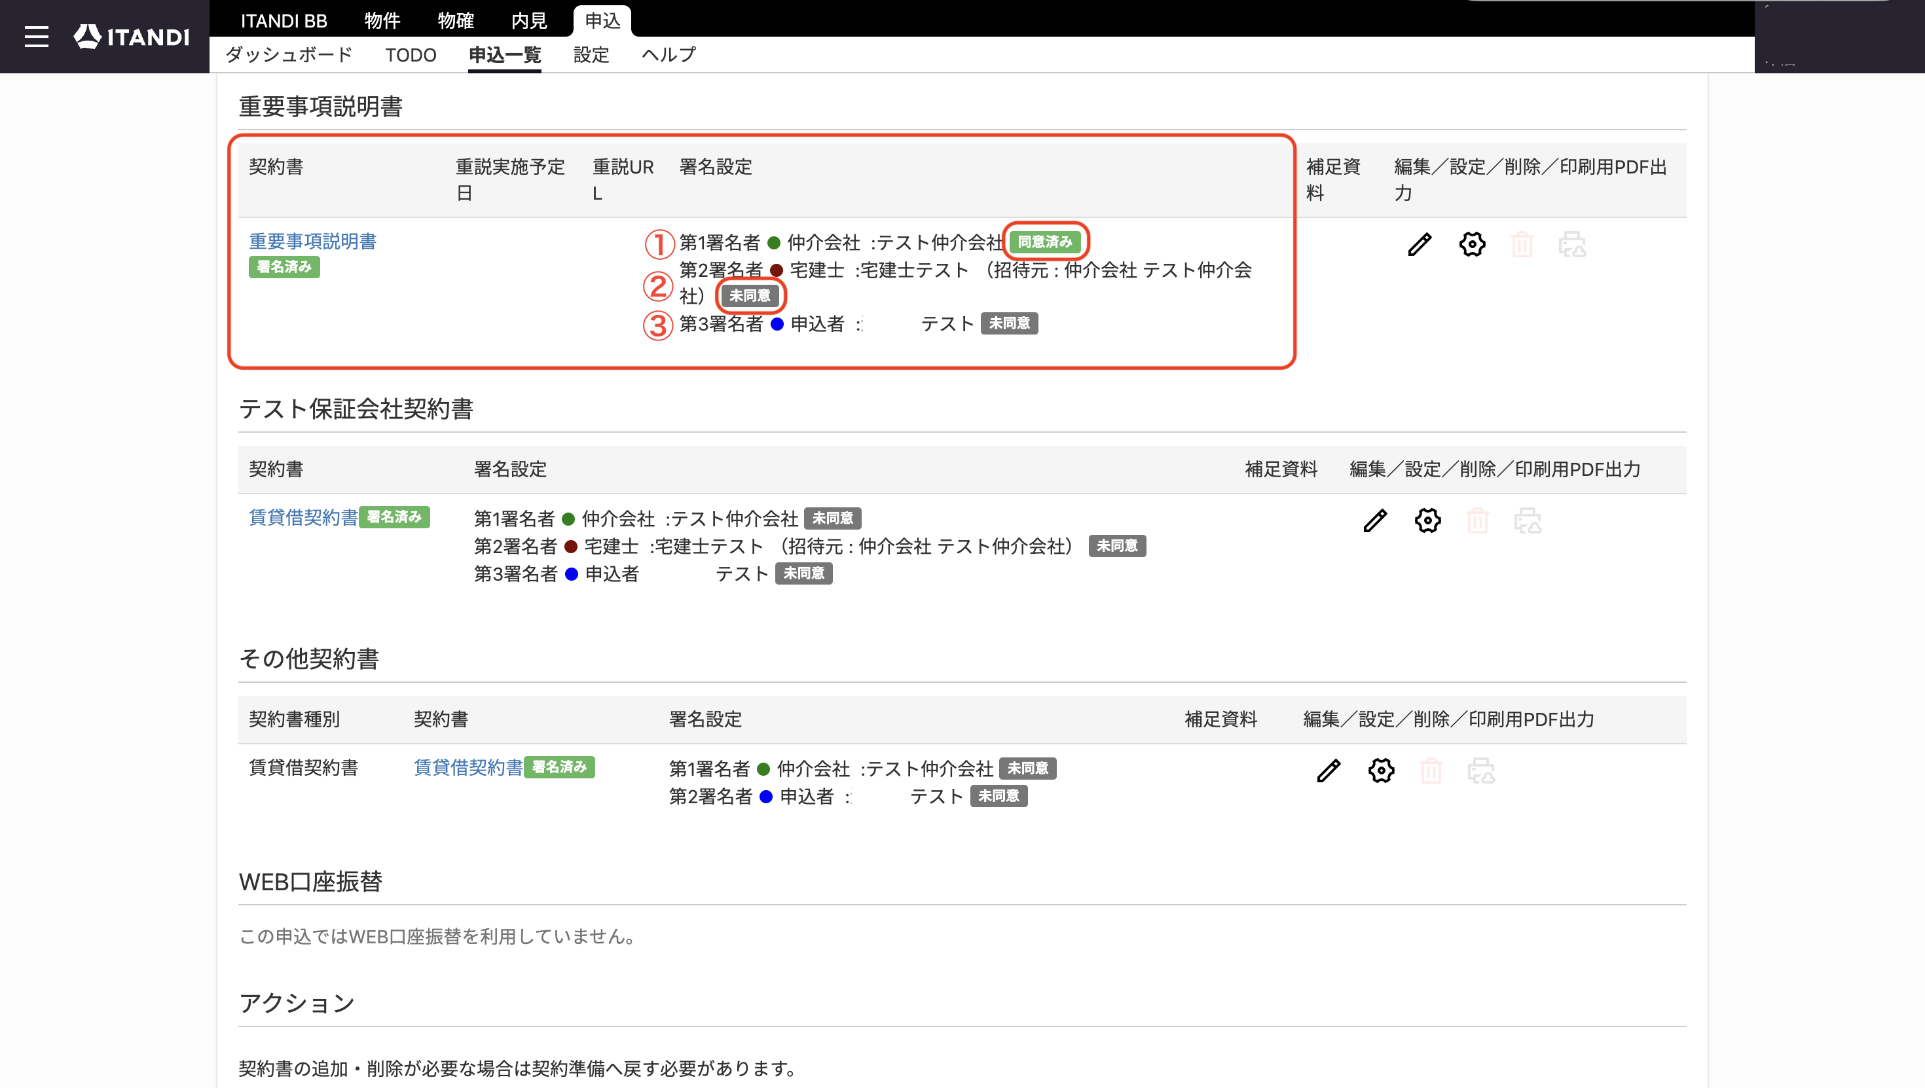Open 賃貸借契約書 link under その他契約書
The width and height of the screenshot is (1925, 1088).
(x=469, y=767)
